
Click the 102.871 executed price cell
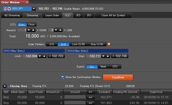pos(106,97)
